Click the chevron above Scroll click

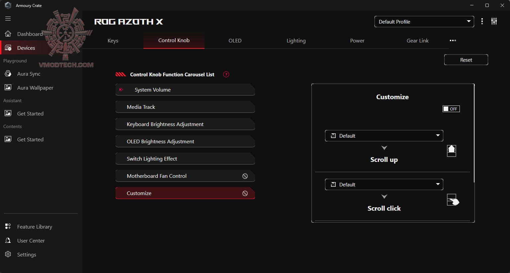point(384,196)
